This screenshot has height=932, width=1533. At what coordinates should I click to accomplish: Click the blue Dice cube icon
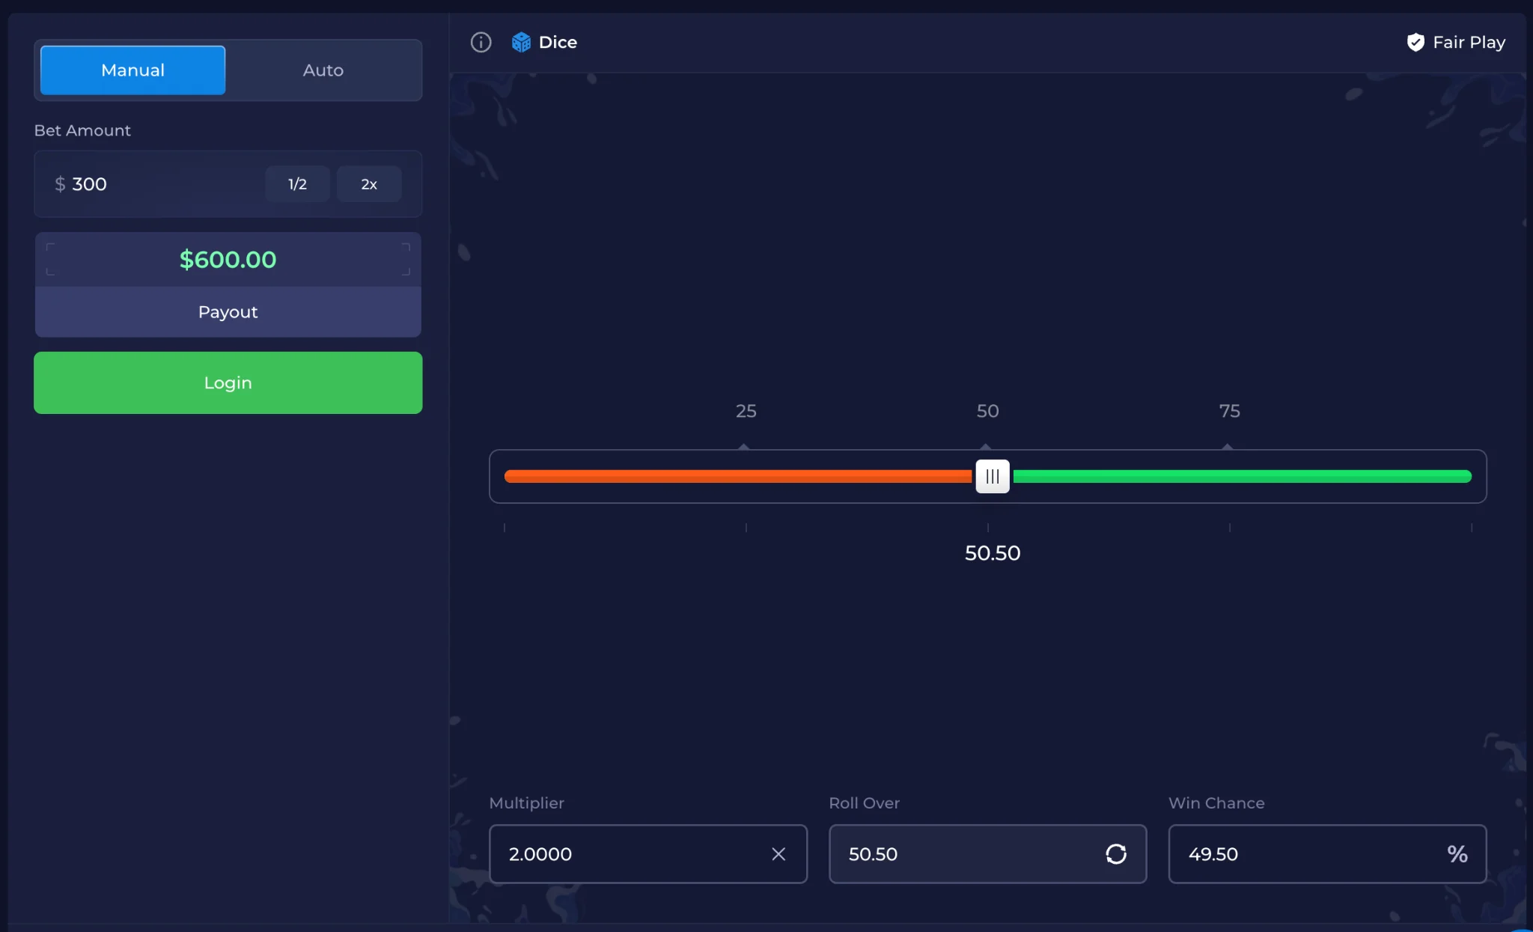click(x=521, y=42)
